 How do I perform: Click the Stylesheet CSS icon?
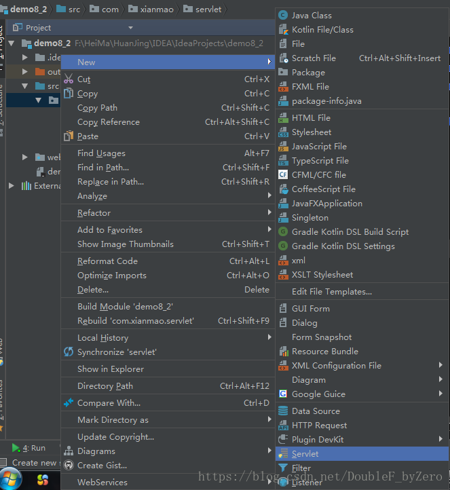click(283, 132)
